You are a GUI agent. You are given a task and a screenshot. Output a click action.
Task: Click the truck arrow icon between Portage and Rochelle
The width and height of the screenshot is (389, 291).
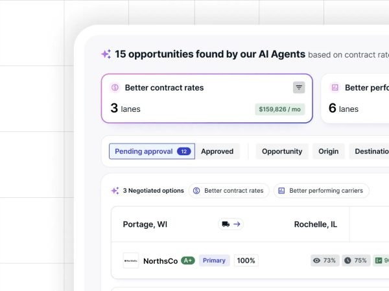231,224
